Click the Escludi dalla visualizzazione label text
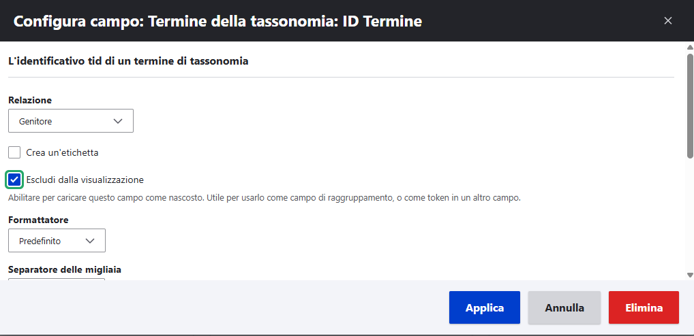694x336 pixels. 85,180
